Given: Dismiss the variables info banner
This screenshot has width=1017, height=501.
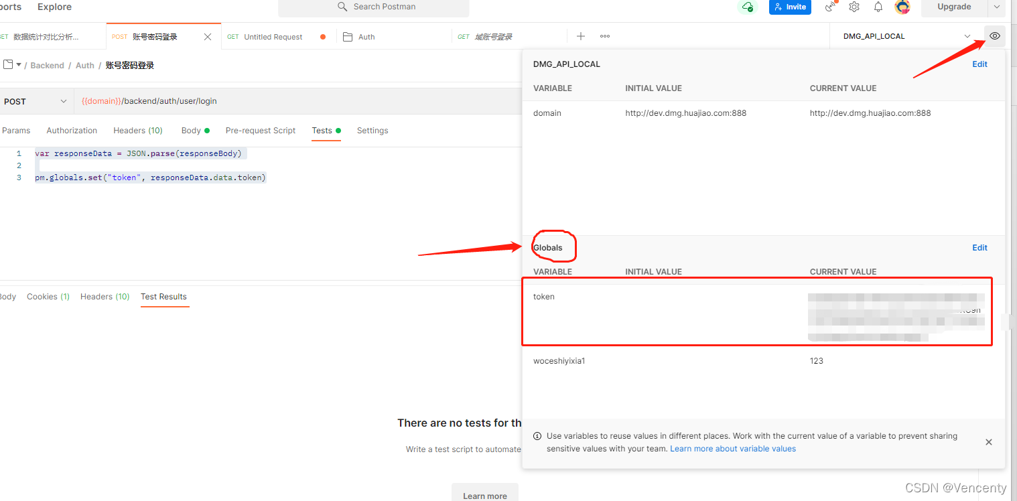Looking at the screenshot, I should 989,442.
